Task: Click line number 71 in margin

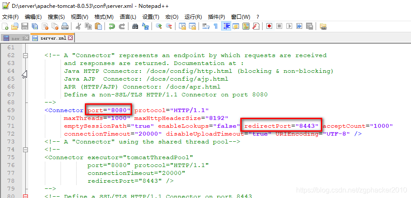Action: coord(11,126)
